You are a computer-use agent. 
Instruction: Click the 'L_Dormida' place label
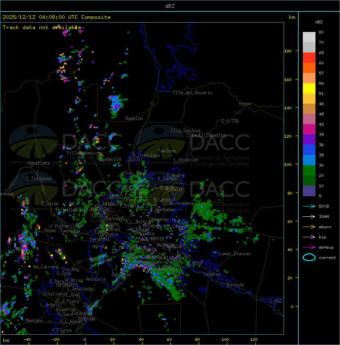tap(233, 285)
